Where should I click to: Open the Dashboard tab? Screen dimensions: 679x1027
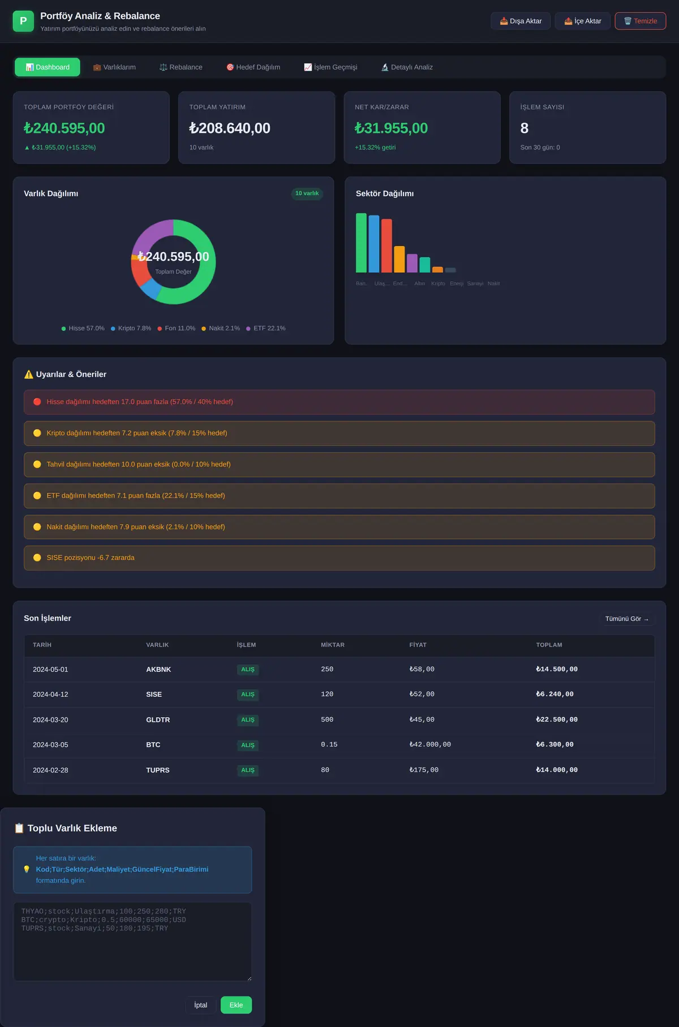48,67
